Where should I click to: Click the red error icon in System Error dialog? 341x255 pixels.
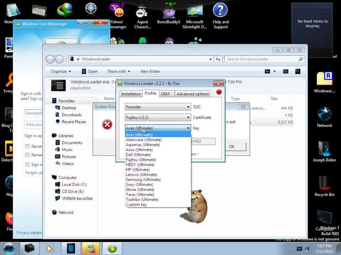(x=107, y=125)
